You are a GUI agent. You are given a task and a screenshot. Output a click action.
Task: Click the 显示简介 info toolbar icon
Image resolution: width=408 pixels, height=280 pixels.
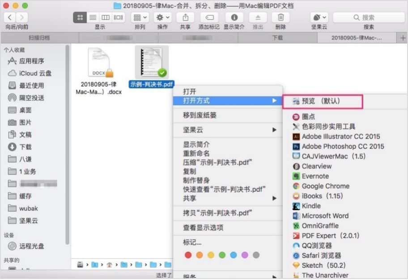[234, 17]
